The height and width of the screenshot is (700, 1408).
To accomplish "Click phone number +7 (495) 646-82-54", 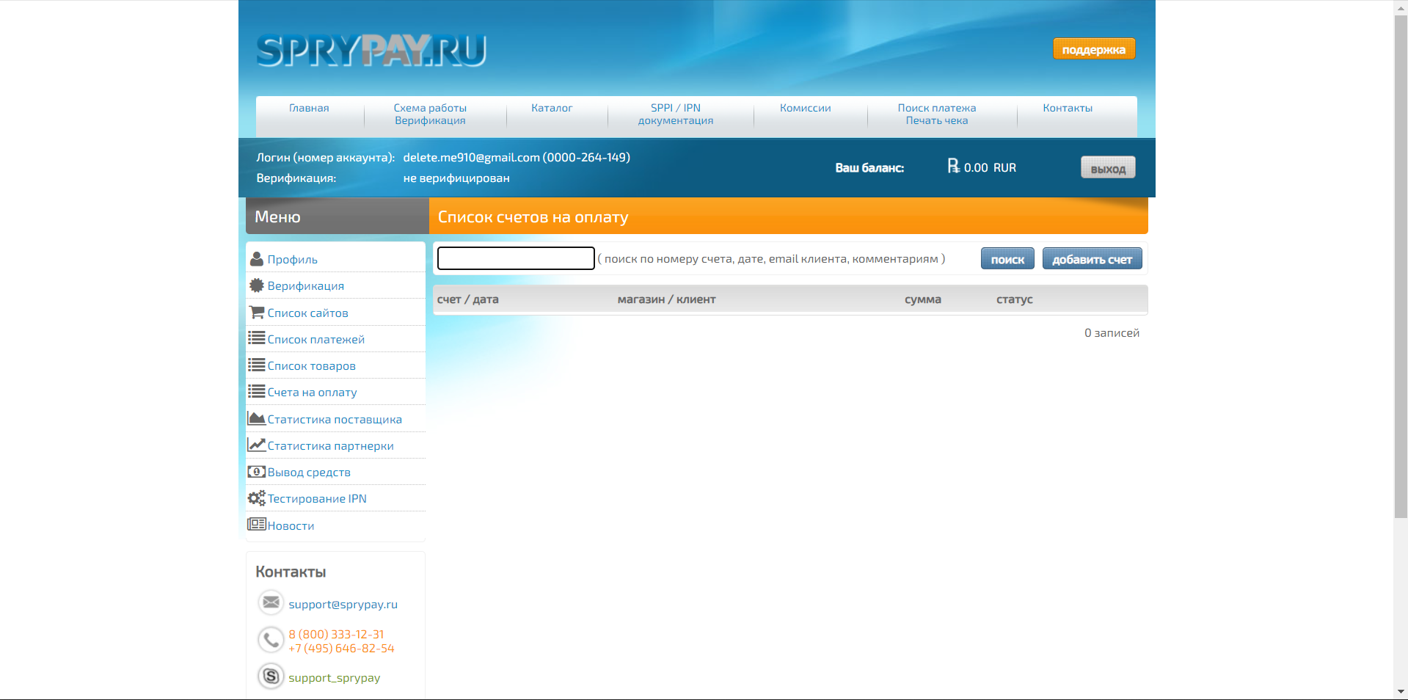I will (x=341, y=649).
